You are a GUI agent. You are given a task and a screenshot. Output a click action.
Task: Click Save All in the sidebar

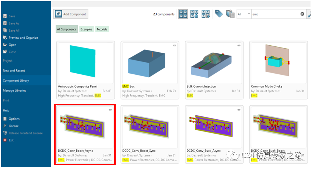[14, 31]
